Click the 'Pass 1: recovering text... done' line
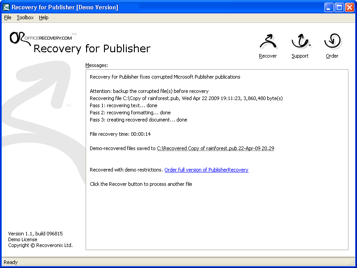Viewport: 357px width, 268px height. coord(124,105)
